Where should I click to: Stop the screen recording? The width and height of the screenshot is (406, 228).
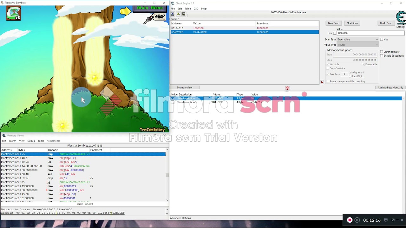point(350,220)
